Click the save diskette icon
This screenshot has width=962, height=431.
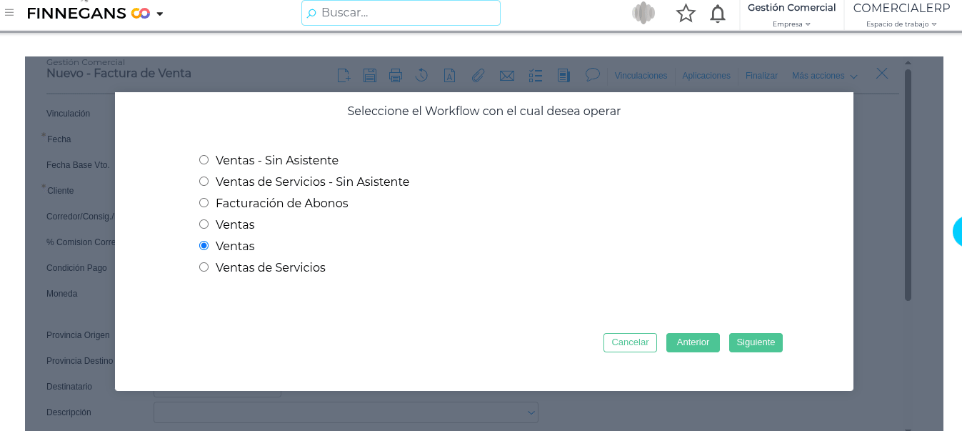(x=370, y=75)
